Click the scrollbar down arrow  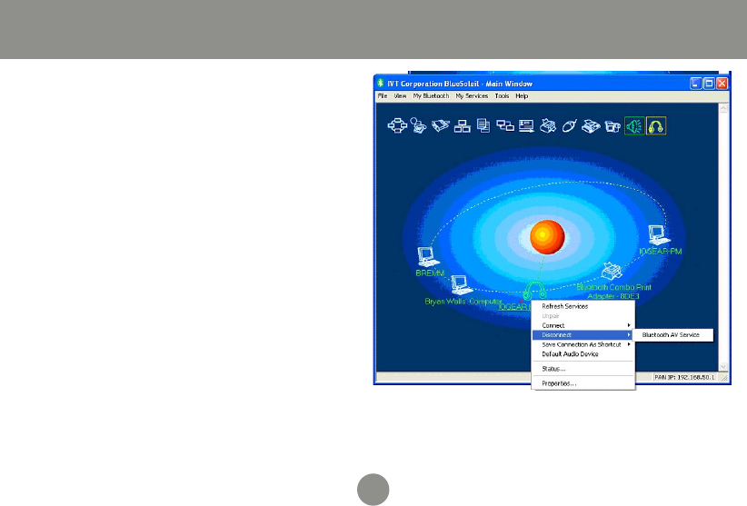click(723, 366)
